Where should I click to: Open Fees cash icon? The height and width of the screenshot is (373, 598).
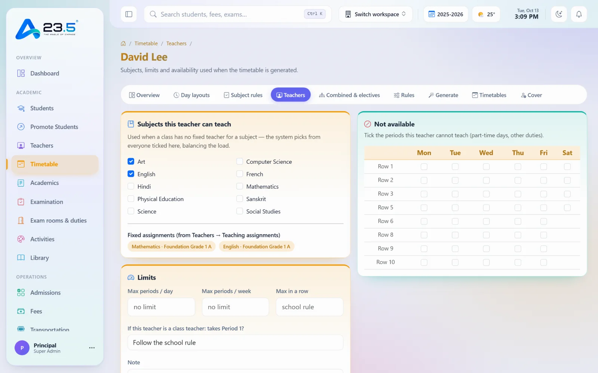click(21, 311)
